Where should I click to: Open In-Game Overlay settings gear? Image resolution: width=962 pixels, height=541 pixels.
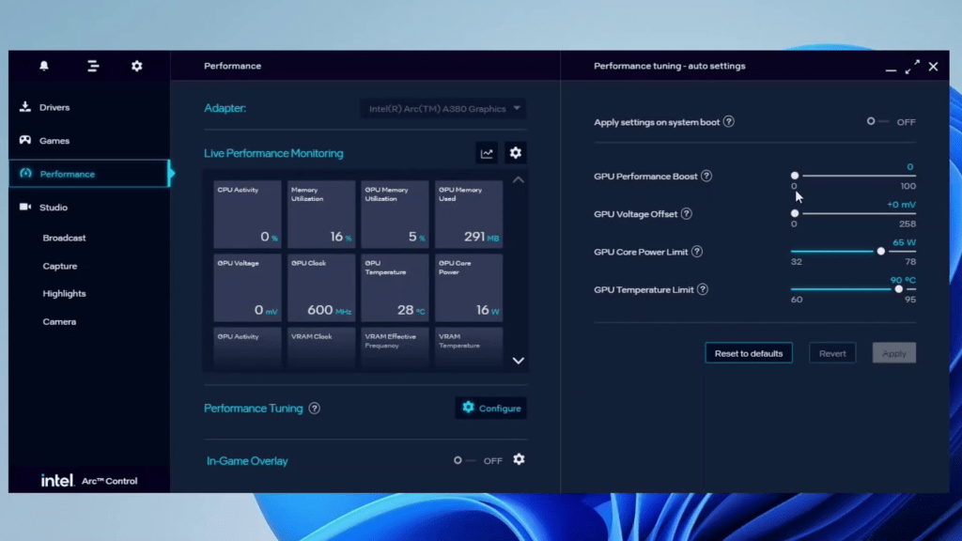coord(519,459)
